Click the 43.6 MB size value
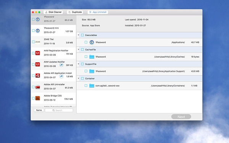The image size is (229, 143). (x=195, y=71)
